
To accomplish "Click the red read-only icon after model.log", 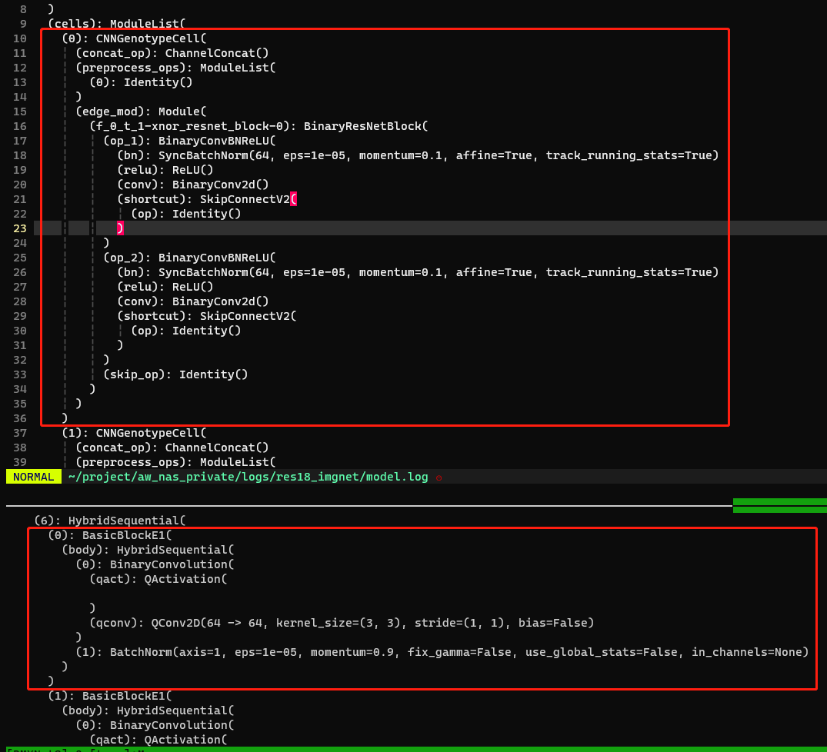I will (x=439, y=477).
